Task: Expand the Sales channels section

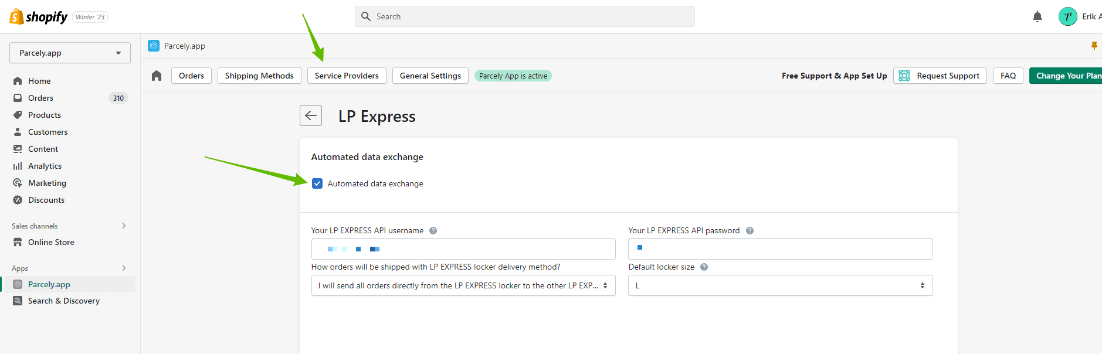Action: coord(124,226)
